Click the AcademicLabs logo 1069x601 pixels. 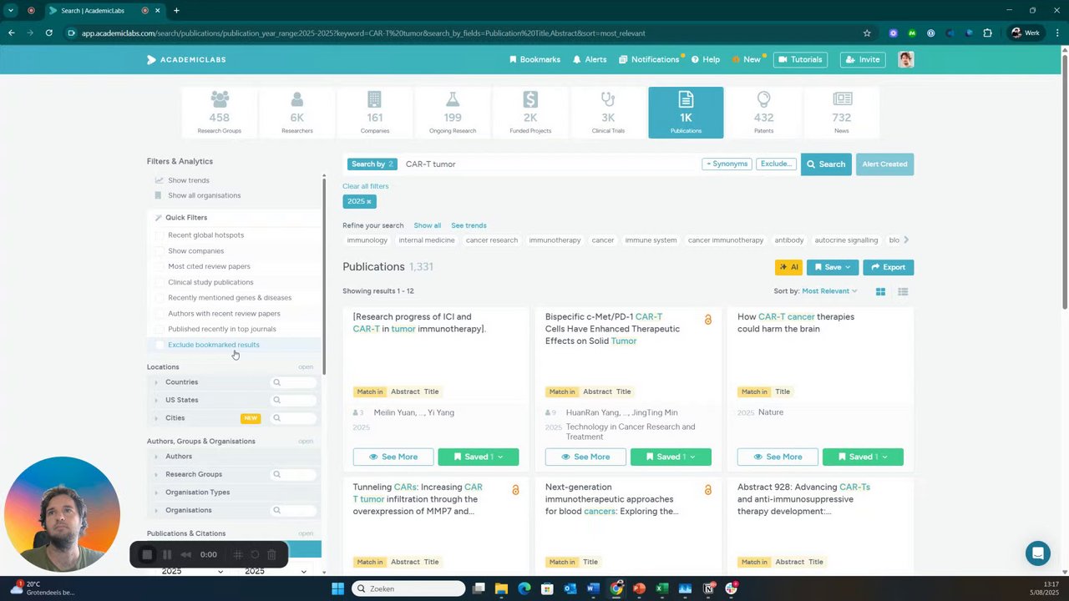coord(186,59)
